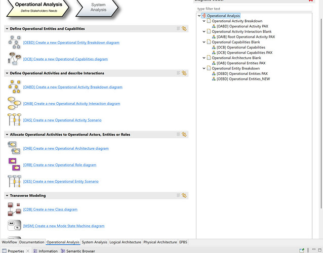Click the Class diagram icon
The height and width of the screenshot is (253, 323).
click(14, 209)
